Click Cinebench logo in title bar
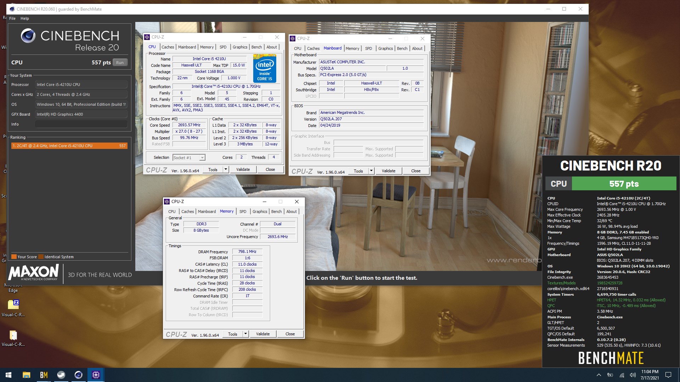 pos(12,9)
